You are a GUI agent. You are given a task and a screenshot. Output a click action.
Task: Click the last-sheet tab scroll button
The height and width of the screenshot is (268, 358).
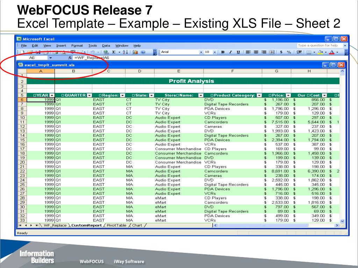(x=37, y=225)
